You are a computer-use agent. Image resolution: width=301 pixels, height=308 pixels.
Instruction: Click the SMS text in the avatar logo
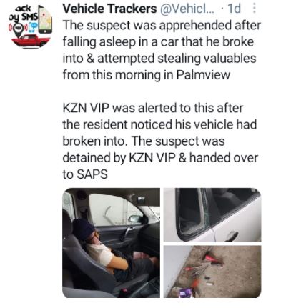29,17
